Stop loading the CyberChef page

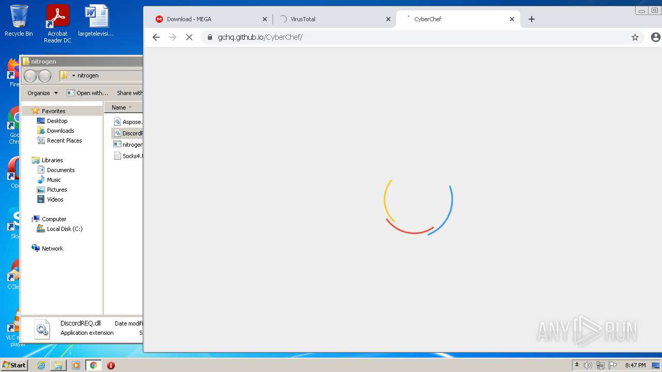[x=189, y=37]
